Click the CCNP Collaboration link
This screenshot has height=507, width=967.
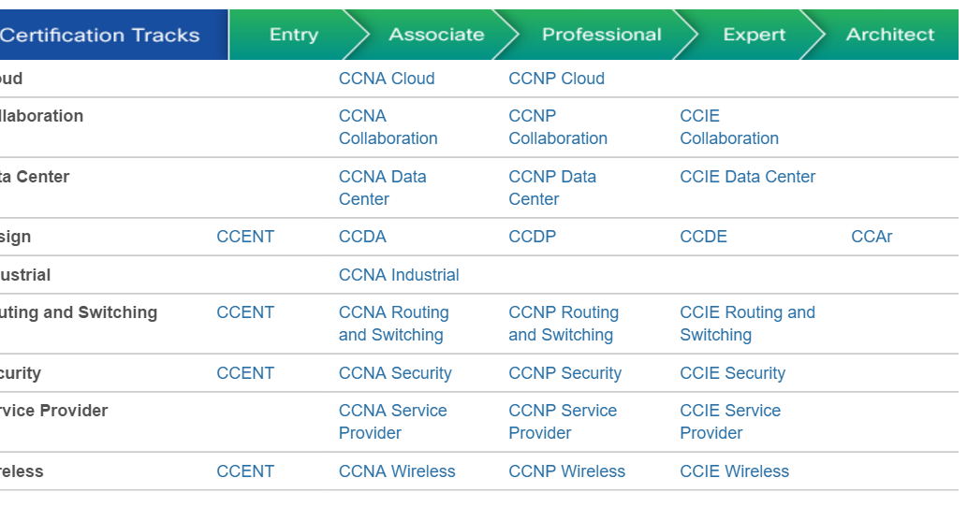click(558, 127)
